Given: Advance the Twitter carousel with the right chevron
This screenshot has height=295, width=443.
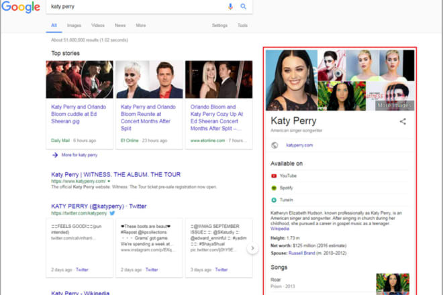Looking at the screenshot, I should [x=252, y=248].
